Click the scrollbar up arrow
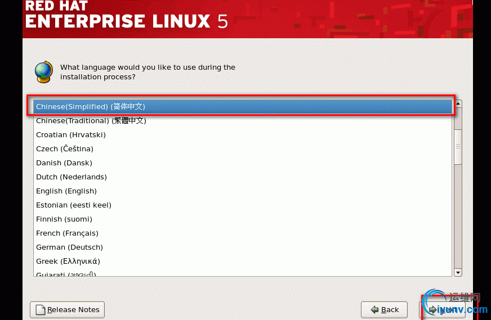491x320 pixels. [x=458, y=103]
